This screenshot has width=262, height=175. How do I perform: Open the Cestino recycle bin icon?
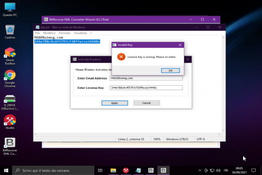tap(10, 32)
